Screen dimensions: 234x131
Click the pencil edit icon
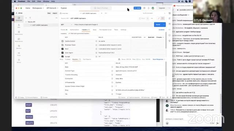click(x=159, y=19)
